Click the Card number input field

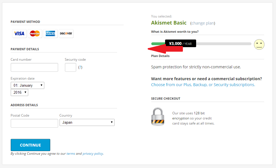(34, 67)
